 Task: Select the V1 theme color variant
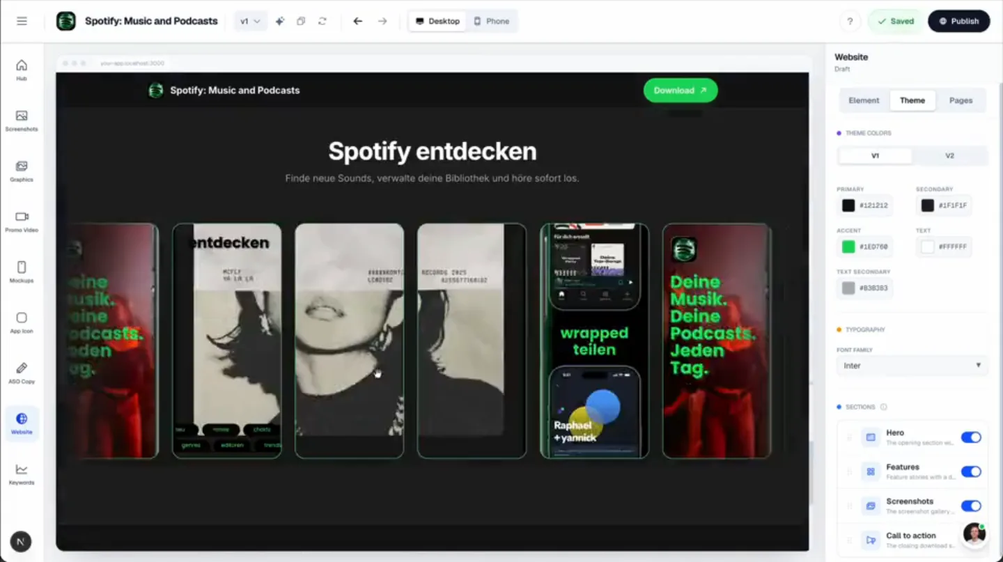[x=876, y=156]
